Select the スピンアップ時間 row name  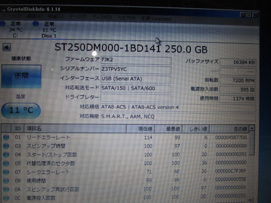46,146
